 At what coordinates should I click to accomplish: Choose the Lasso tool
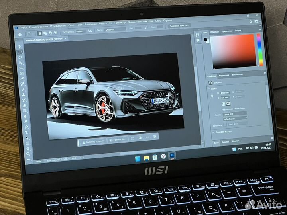(x=20, y=57)
